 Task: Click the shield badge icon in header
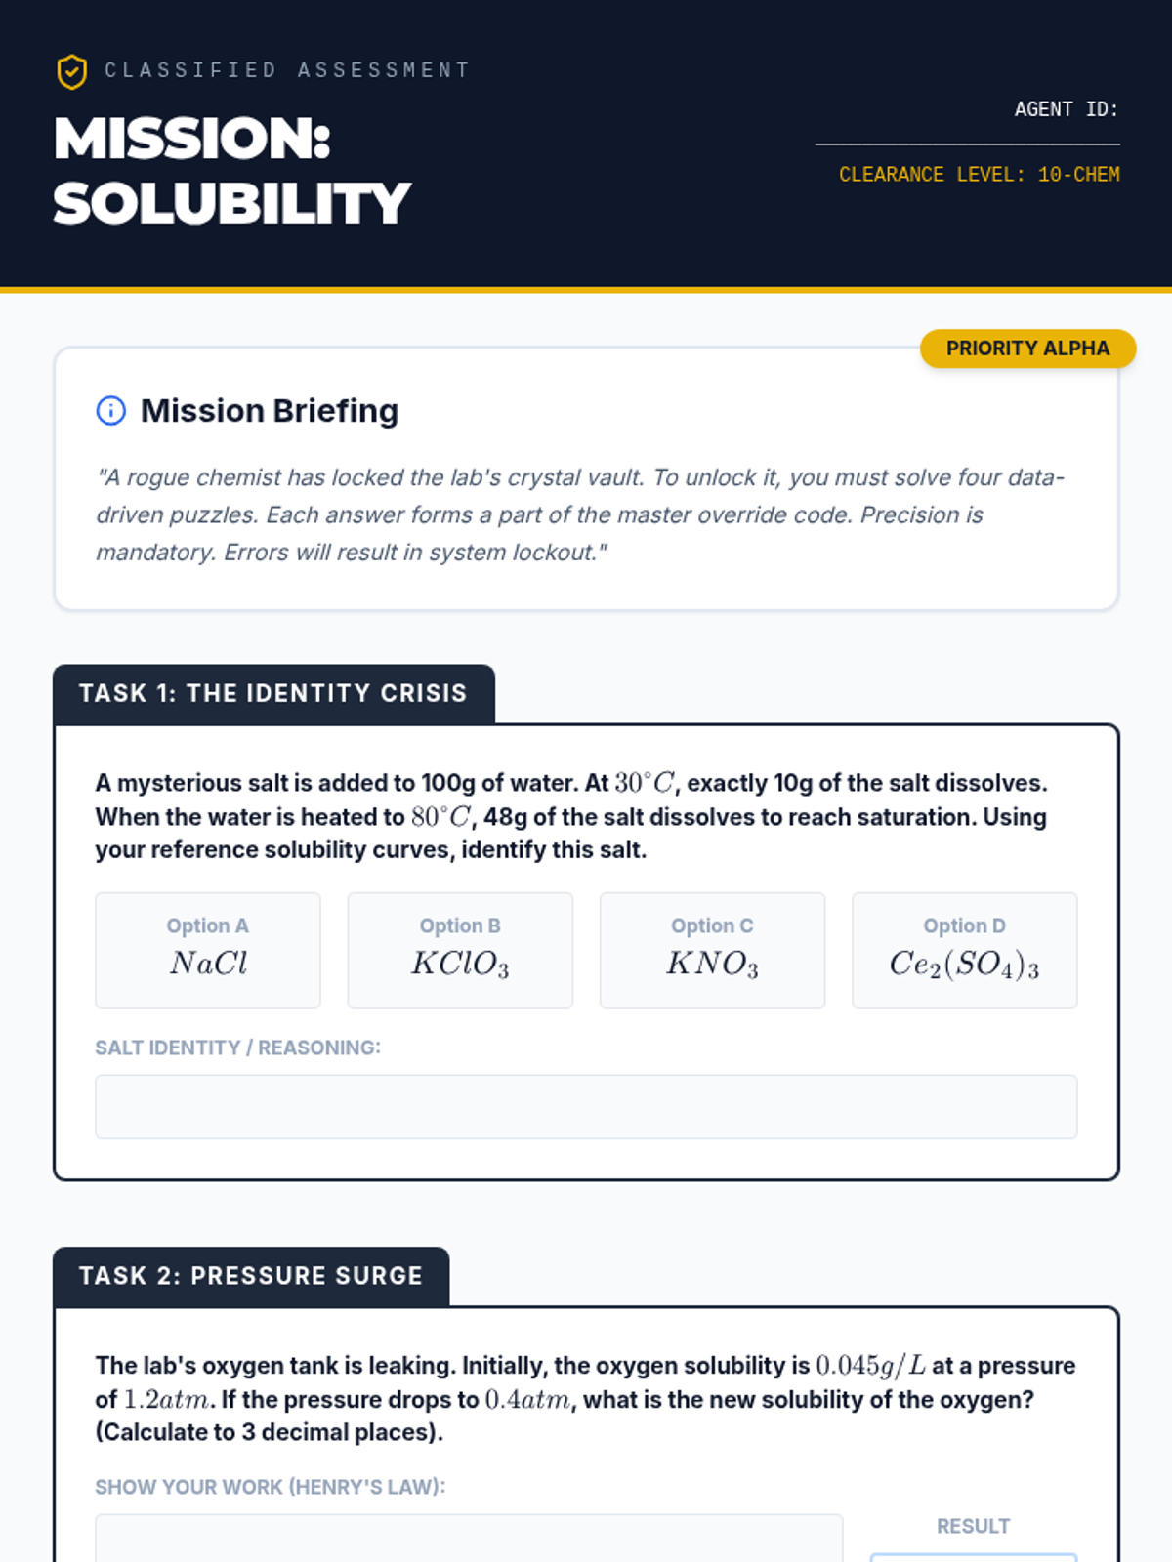coord(71,71)
